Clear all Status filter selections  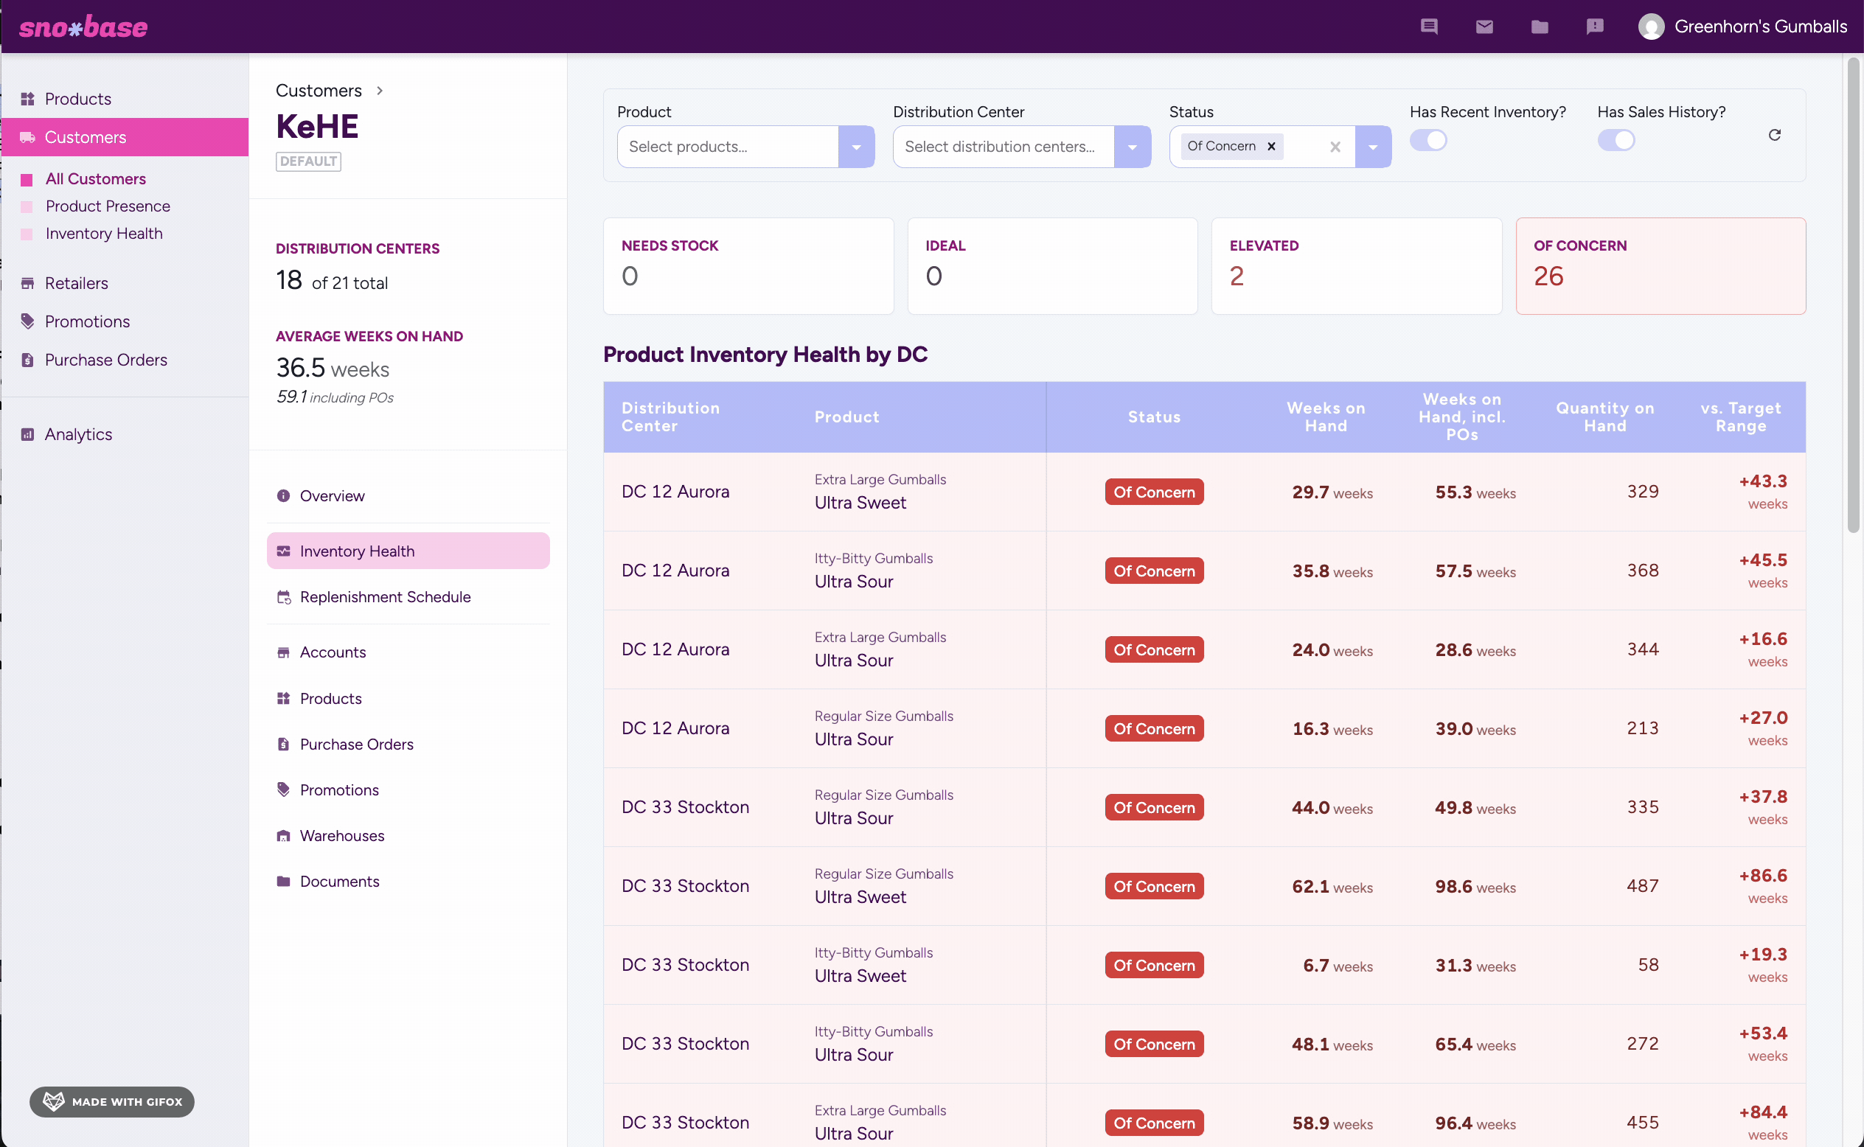pyautogui.click(x=1335, y=147)
